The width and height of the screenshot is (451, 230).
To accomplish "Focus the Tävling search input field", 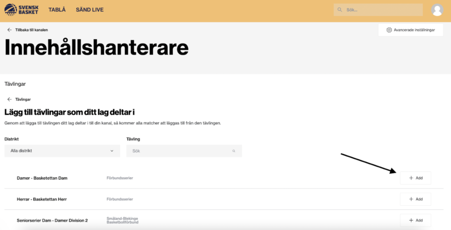I will (181, 151).
